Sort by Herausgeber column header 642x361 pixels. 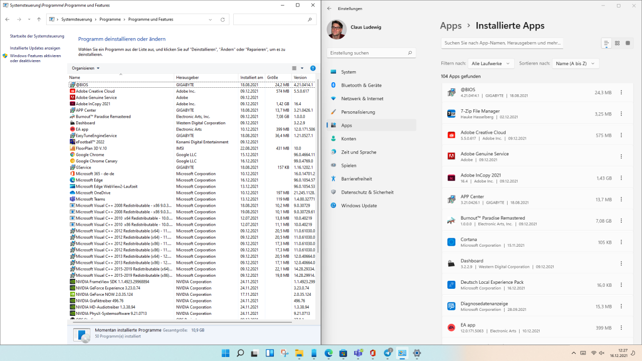point(207,78)
